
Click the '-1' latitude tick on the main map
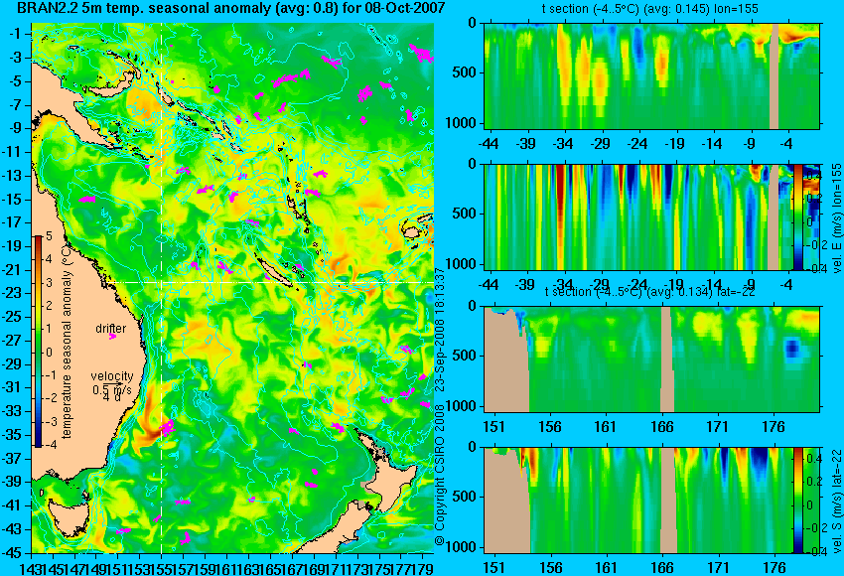pyautogui.click(x=16, y=34)
